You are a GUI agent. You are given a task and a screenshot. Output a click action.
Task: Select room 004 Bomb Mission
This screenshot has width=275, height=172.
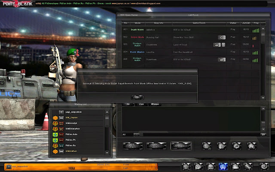click(190, 52)
